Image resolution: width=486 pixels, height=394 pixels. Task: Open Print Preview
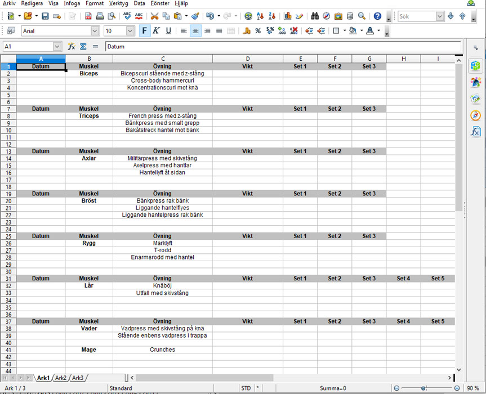tap(112, 16)
